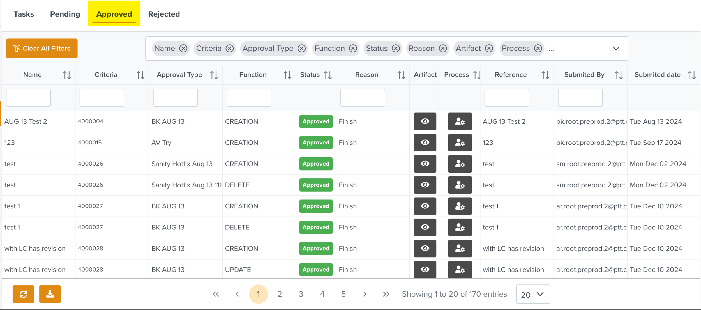Remove the Approval Type chip via x icon
This screenshot has height=310, width=701.
click(x=302, y=49)
